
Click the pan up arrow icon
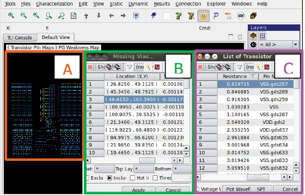(x=86, y=15)
